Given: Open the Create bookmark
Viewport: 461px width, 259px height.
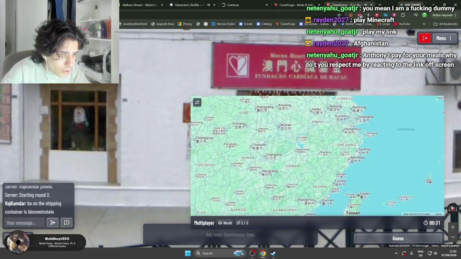Looking at the screenshot, I should (x=246, y=24).
